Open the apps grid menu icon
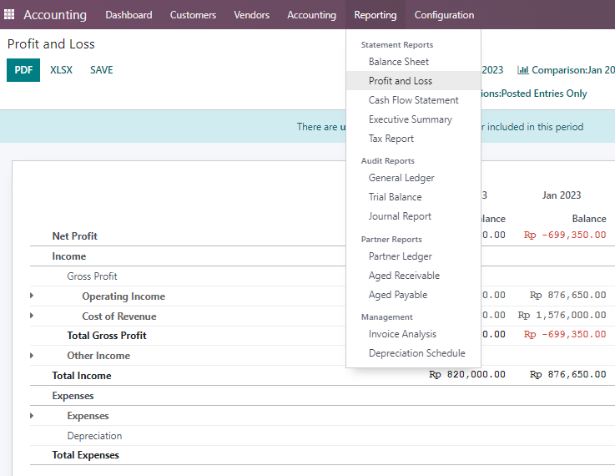 click(x=9, y=14)
